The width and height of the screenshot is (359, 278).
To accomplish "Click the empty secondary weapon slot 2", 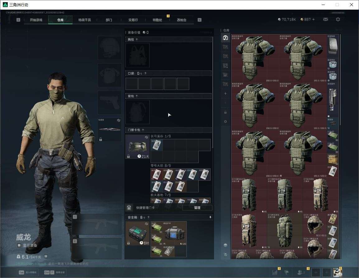I will (x=97, y=249).
